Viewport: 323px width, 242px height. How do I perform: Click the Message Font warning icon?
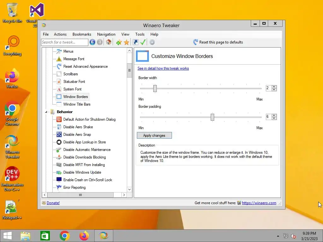coord(59,59)
